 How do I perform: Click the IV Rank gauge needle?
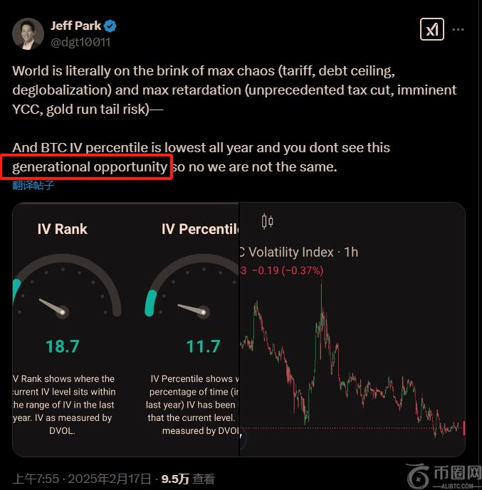(53, 307)
